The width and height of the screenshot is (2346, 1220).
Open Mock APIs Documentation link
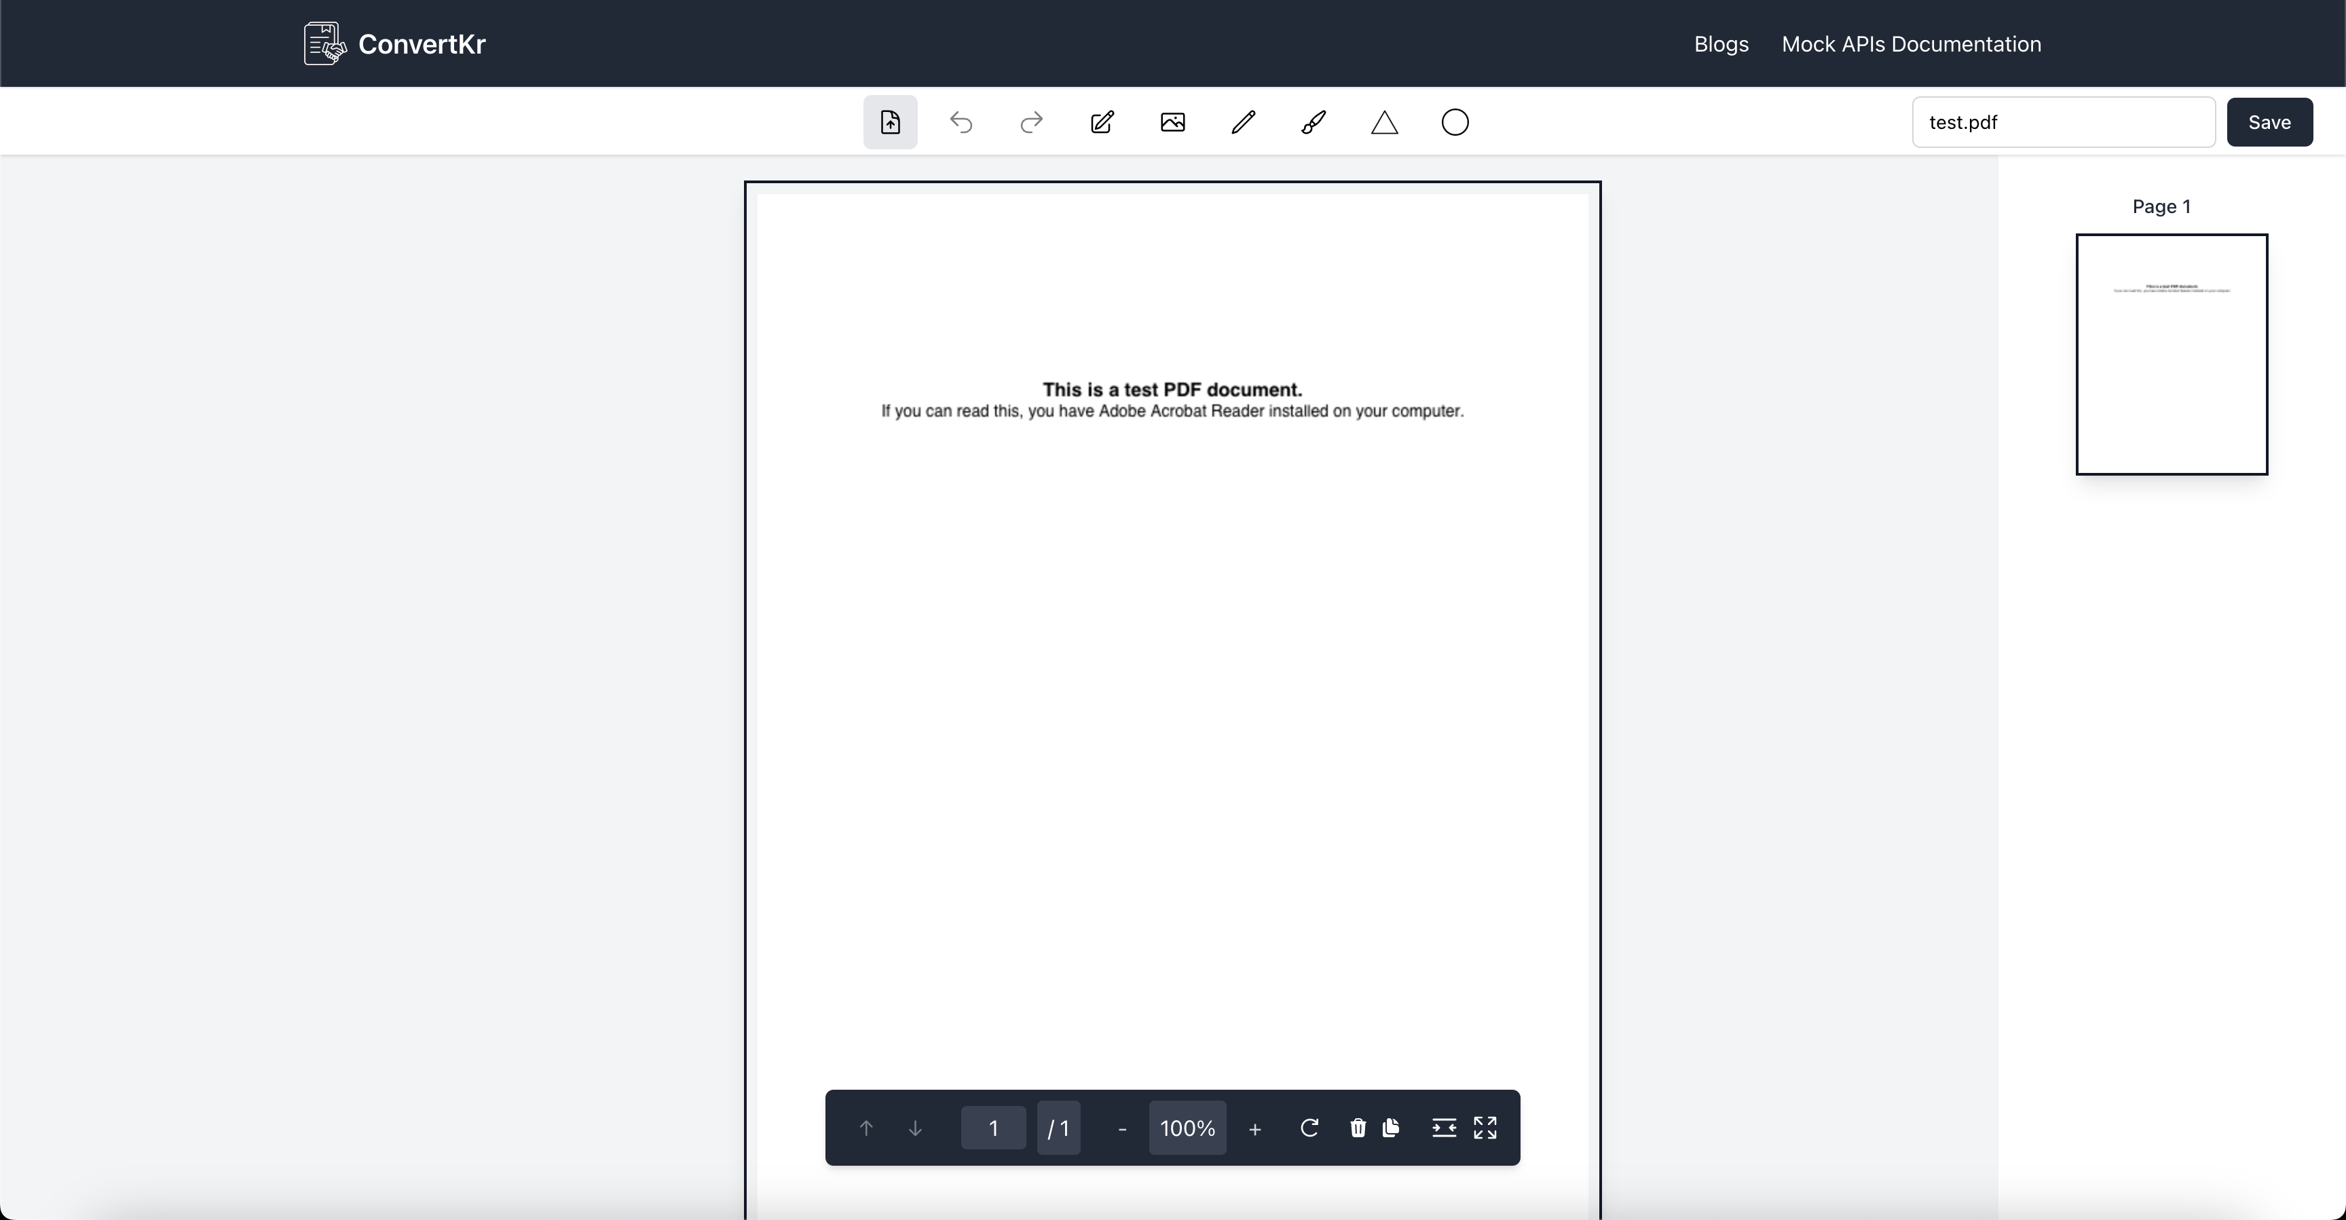click(x=1912, y=43)
